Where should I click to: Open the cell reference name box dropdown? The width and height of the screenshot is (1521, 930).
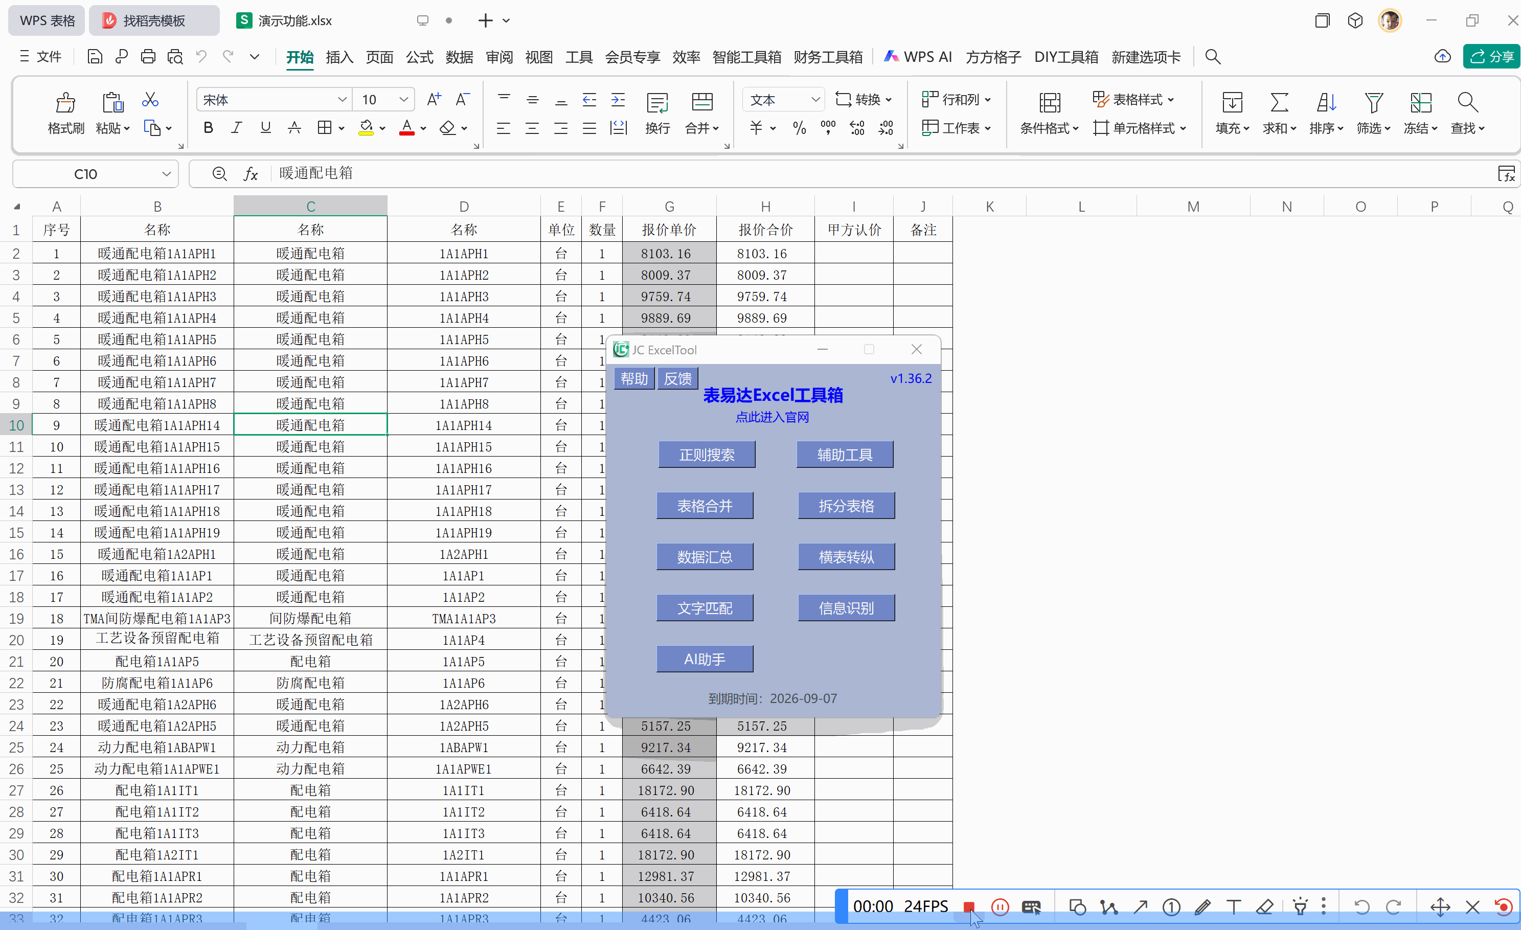[166, 174]
